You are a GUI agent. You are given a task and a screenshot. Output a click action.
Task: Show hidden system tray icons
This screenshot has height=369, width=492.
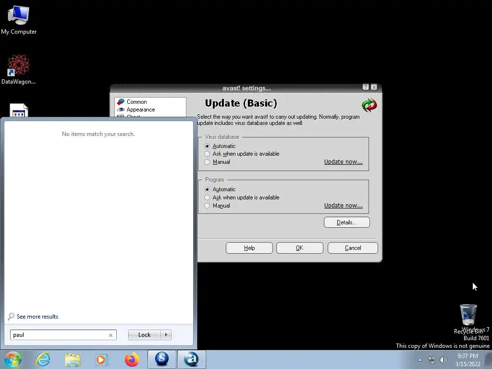click(420, 360)
